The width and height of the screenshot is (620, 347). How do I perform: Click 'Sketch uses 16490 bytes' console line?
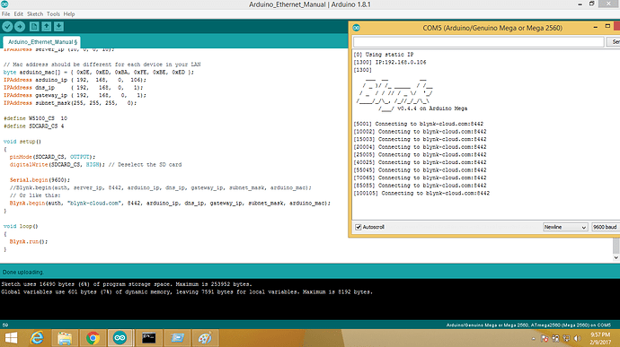point(127,284)
